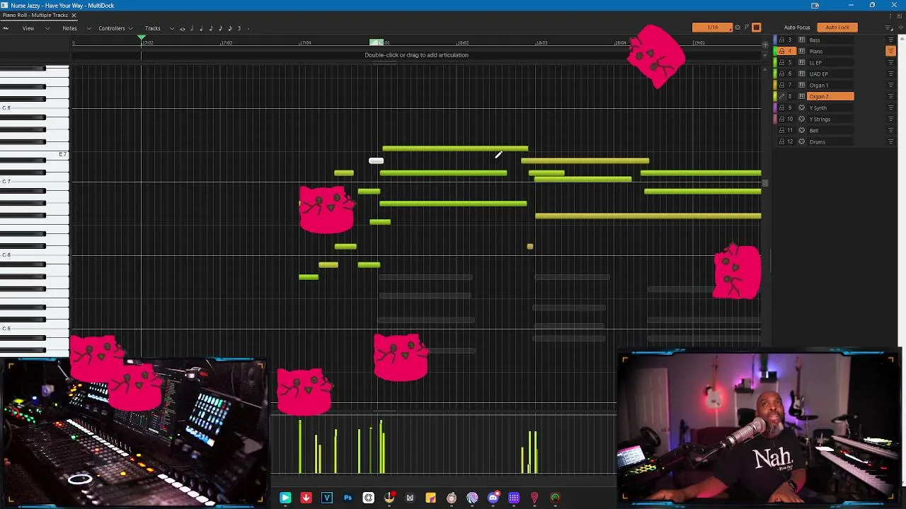Viewport: 906px width, 509px height.
Task: Select the quarter note duration icon
Action: point(202,28)
